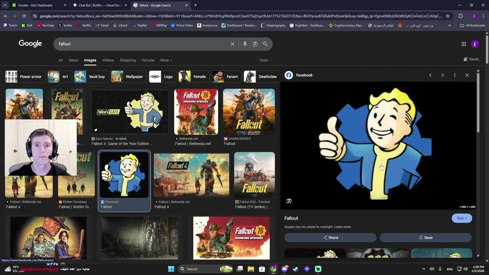
Task: Click the Google logo
Action: point(30,44)
